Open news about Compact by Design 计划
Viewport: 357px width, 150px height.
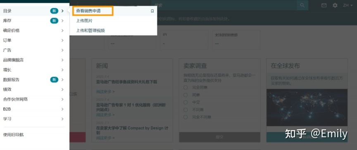coord(132,130)
